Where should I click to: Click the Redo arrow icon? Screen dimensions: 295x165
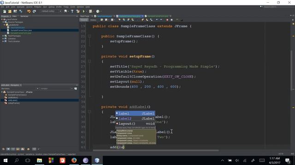34,11
